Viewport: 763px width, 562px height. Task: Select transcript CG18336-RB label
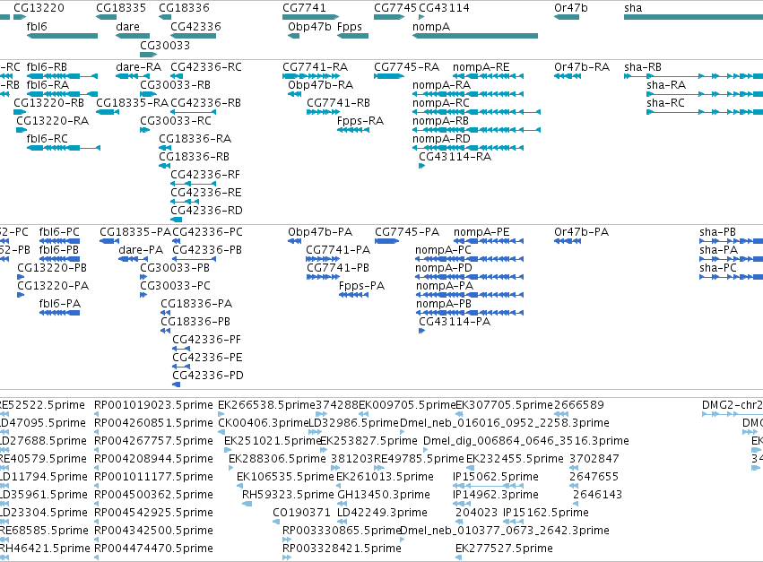[194, 157]
